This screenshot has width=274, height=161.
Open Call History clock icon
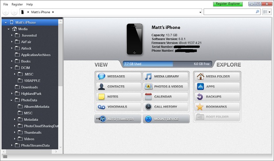point(148,107)
